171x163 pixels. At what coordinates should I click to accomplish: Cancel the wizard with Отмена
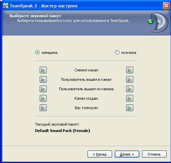coord(154,154)
